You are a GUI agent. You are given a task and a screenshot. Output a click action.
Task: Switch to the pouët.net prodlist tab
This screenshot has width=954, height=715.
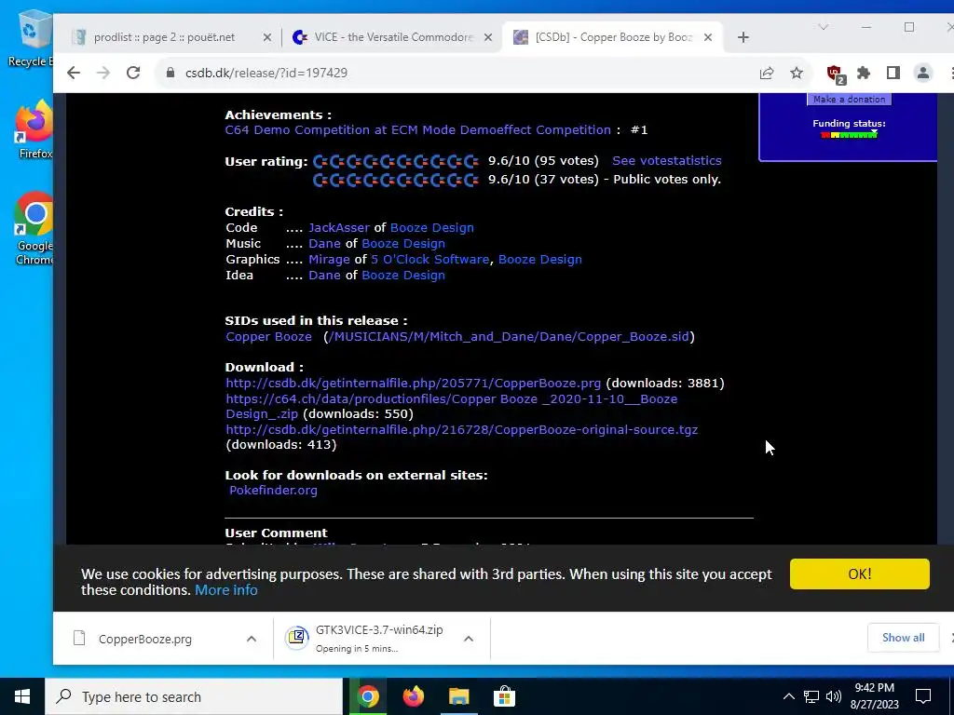click(164, 37)
